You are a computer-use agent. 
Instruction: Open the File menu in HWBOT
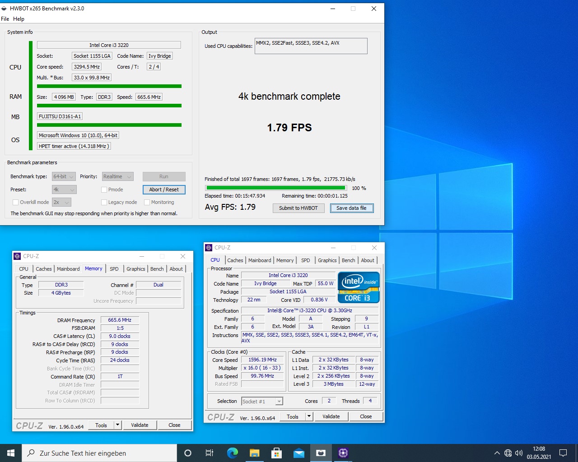coord(5,19)
